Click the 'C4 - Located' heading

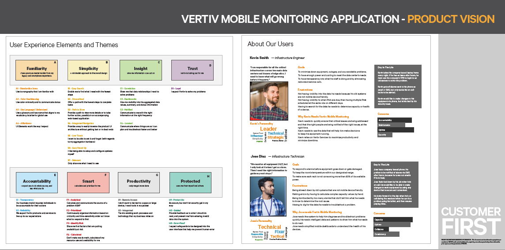(126, 123)
